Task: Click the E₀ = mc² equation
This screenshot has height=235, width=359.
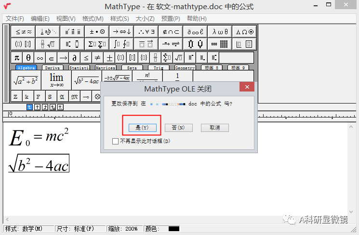Action: [x=39, y=137]
